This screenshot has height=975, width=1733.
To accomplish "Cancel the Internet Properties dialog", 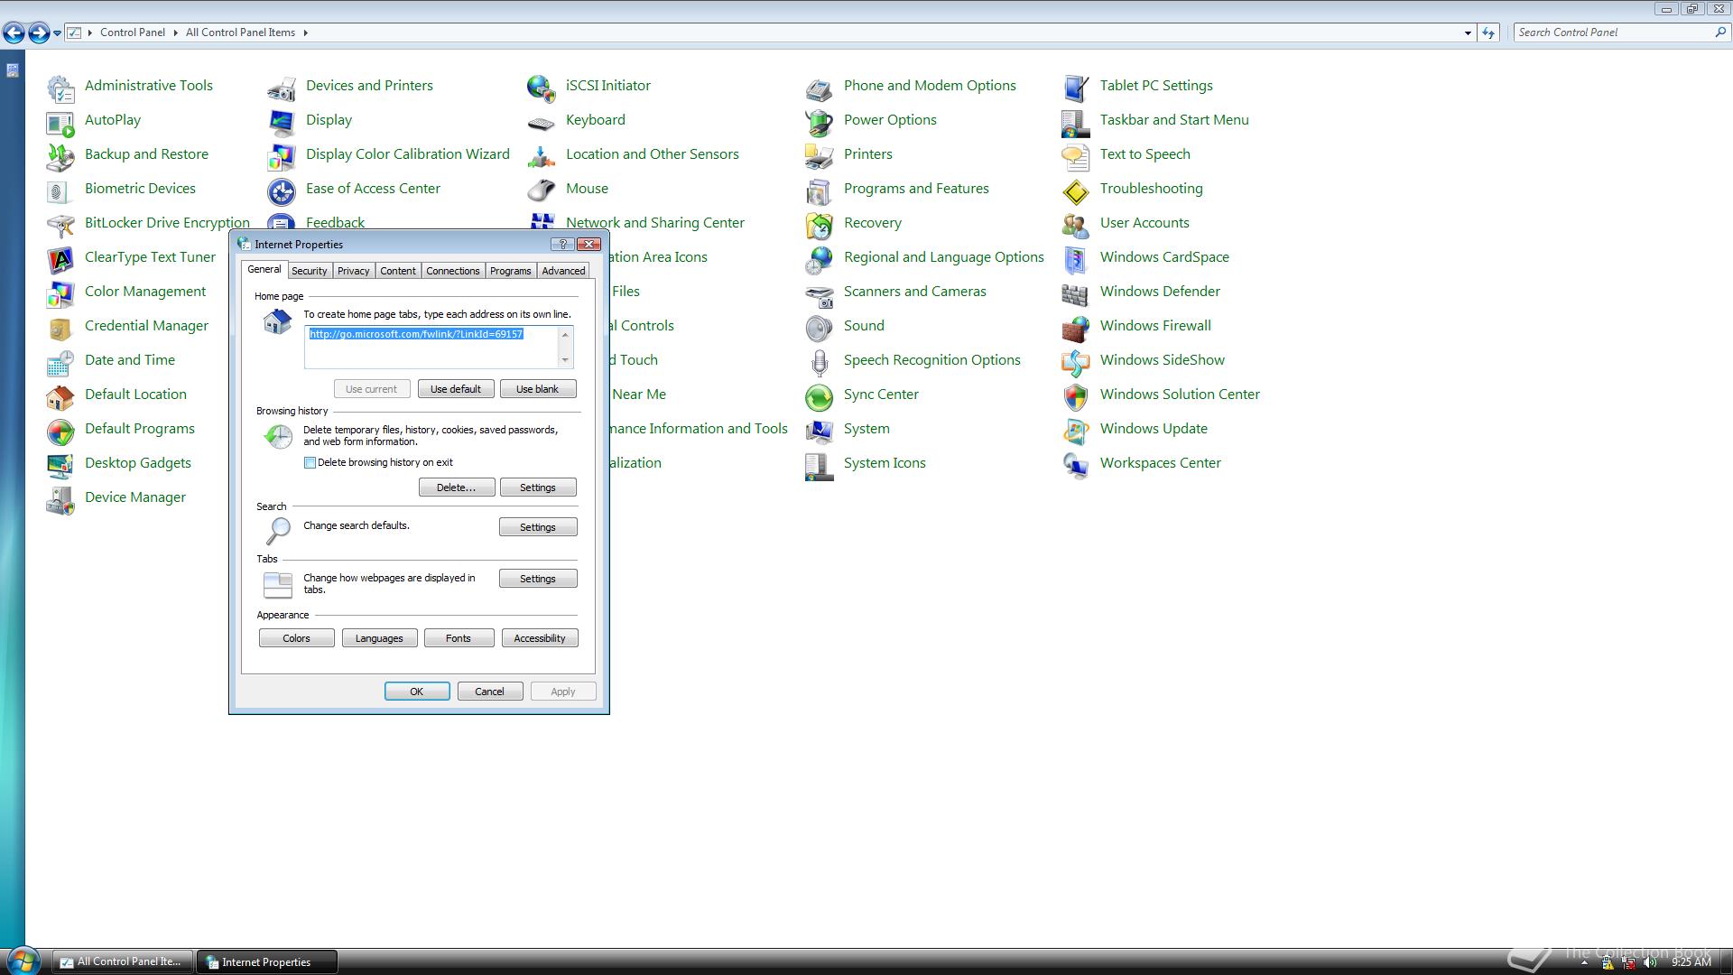I will pyautogui.click(x=490, y=692).
